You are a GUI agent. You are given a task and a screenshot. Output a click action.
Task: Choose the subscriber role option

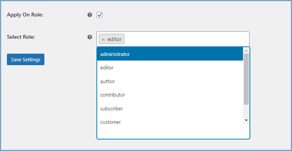[x=170, y=108]
